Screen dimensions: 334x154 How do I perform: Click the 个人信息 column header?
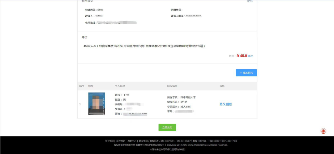[120, 86]
